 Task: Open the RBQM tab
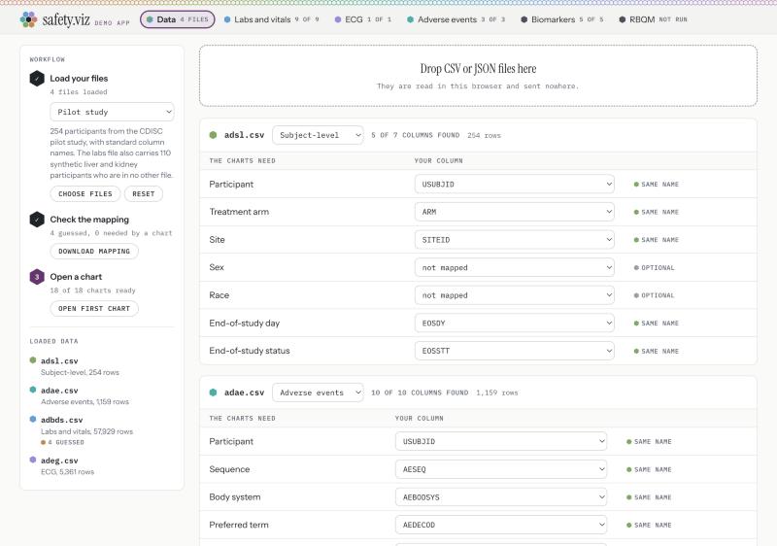(x=653, y=19)
